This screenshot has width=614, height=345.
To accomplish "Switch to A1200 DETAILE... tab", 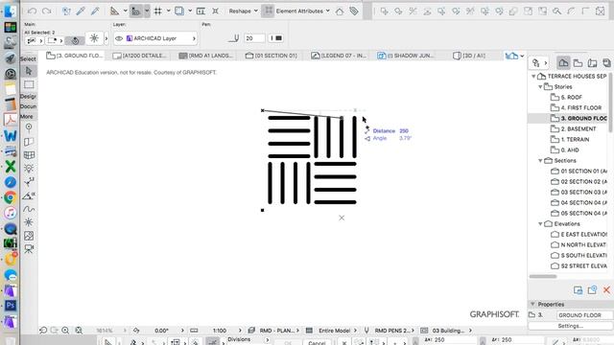I will [x=139, y=56].
